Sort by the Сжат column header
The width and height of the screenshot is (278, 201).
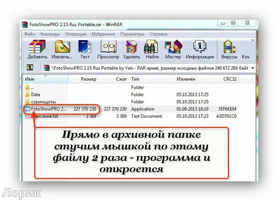point(114,79)
